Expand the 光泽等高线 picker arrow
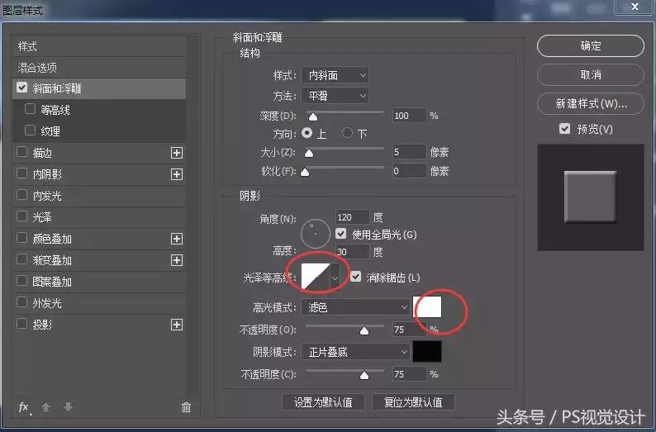The image size is (656, 432). click(x=335, y=278)
